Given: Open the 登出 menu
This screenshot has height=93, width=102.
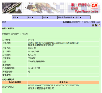Looking at the screenshot, I should click(x=83, y=17).
